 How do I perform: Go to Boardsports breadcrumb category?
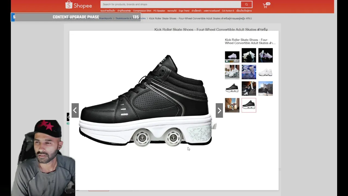105,18
